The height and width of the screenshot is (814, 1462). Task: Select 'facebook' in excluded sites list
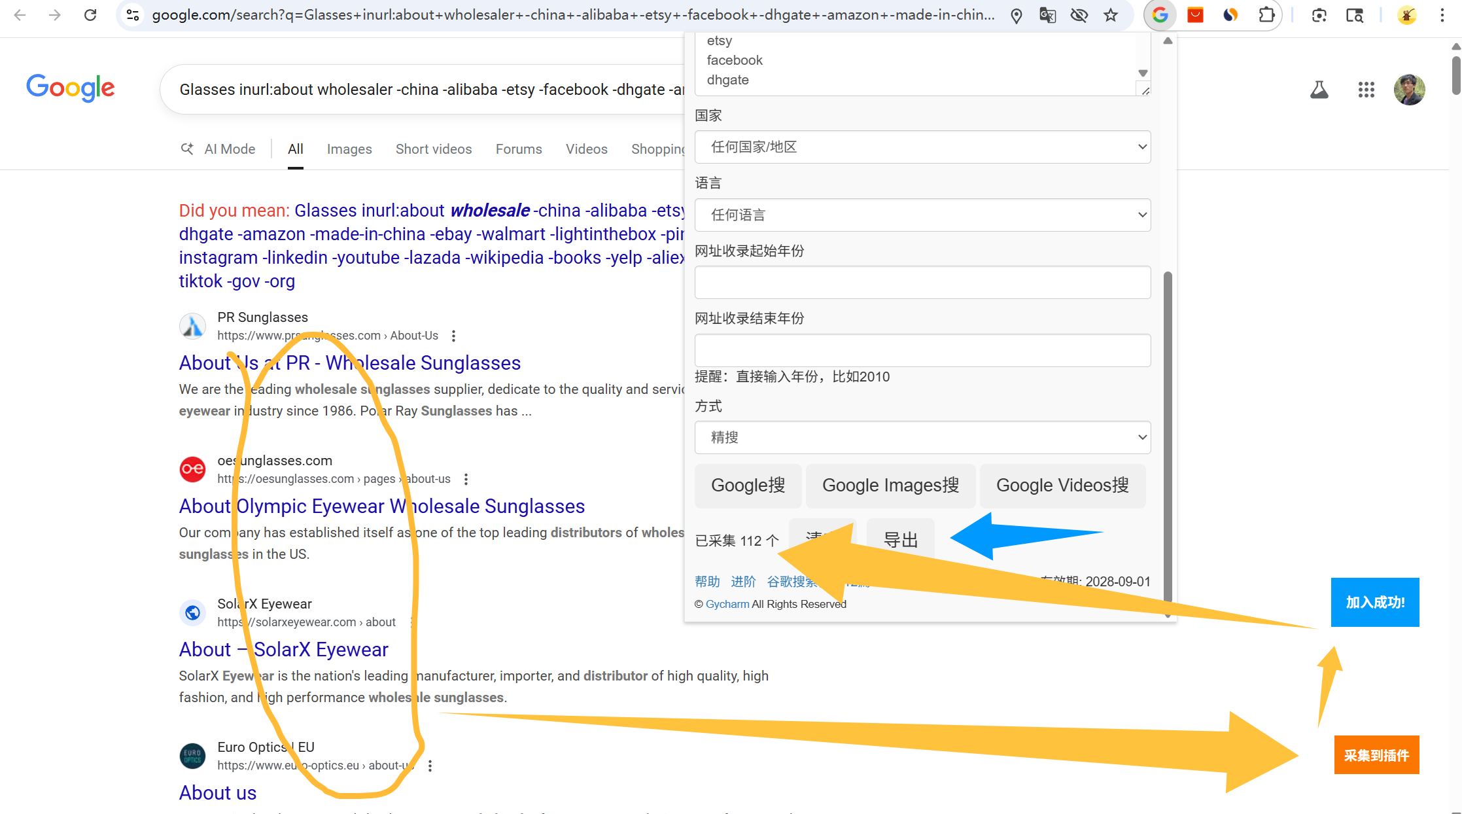tap(735, 60)
